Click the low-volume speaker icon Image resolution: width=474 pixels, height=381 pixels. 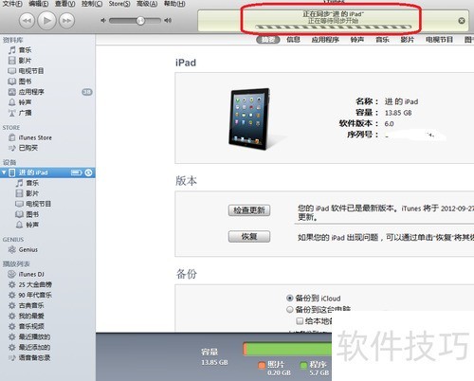click(103, 21)
